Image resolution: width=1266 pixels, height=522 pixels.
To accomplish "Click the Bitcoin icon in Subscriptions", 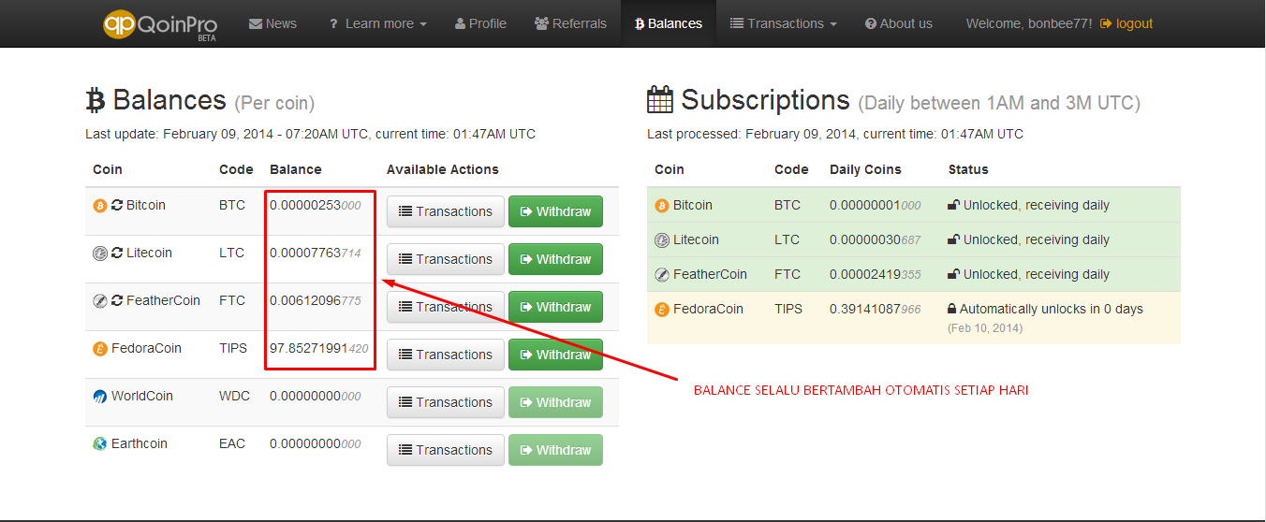I will 662,205.
